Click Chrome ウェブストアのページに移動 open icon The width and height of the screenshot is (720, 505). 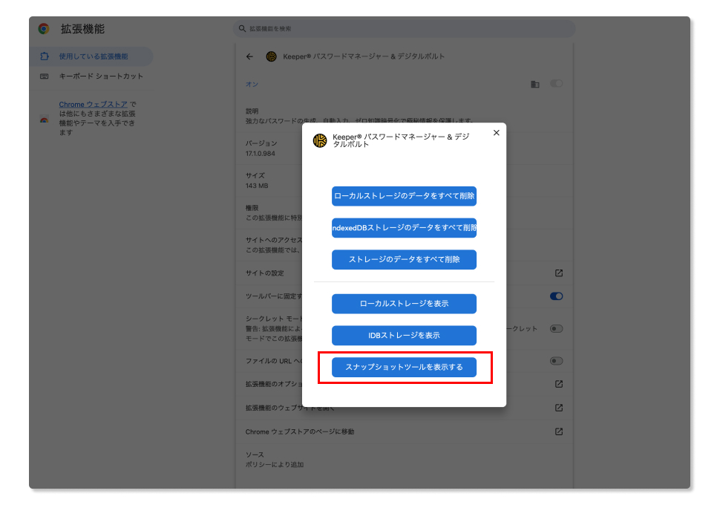[x=559, y=431]
